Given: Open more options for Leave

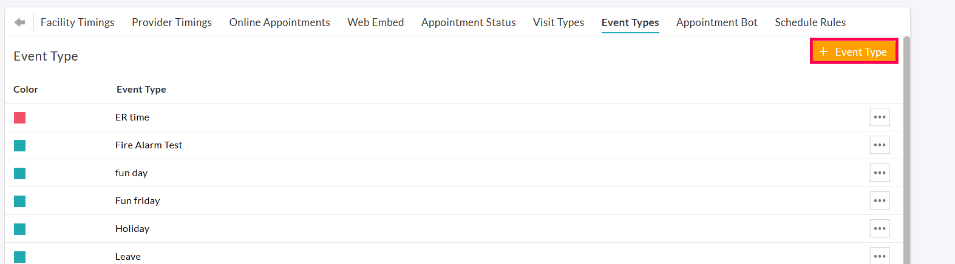Looking at the screenshot, I should [880, 256].
